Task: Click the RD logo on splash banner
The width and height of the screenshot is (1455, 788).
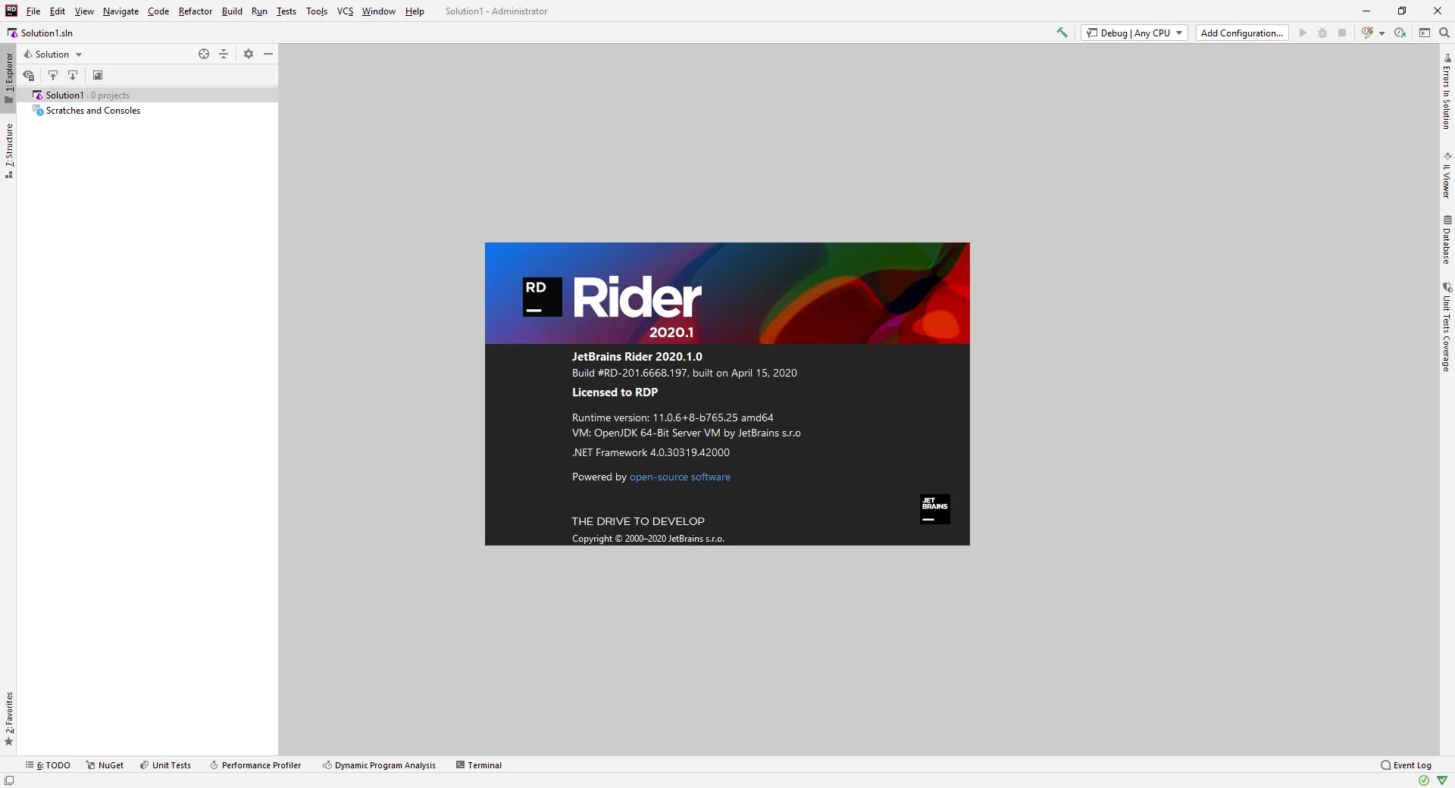Action: [x=543, y=297]
